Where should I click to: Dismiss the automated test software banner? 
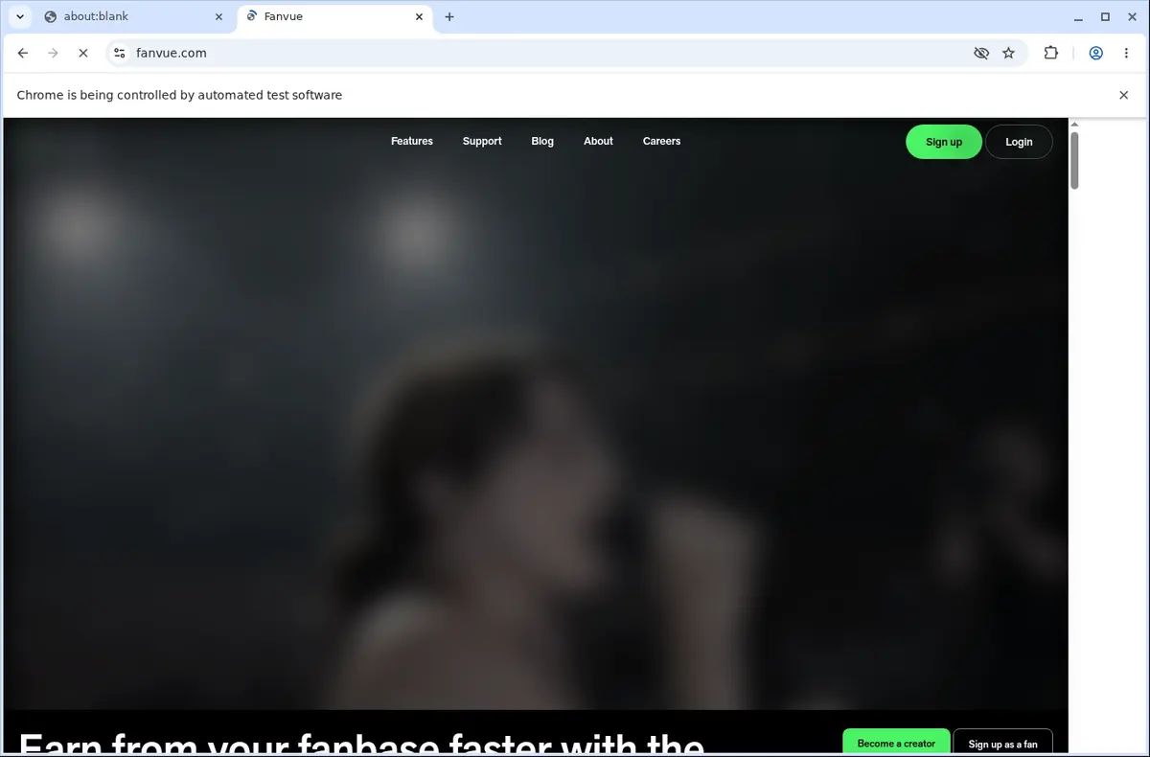pyautogui.click(x=1124, y=95)
